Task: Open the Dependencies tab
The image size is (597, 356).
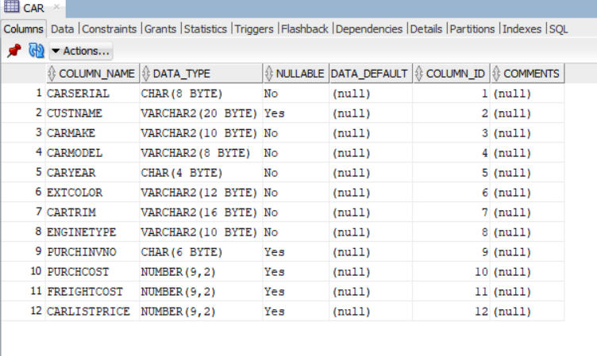Action: tap(369, 29)
